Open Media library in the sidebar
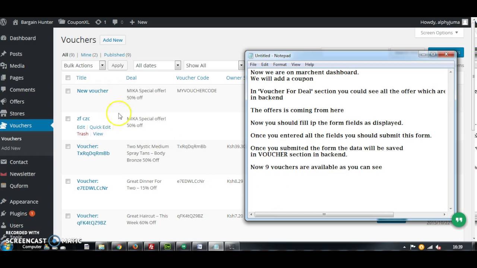Viewport: 477px width, 268px height. (17, 66)
